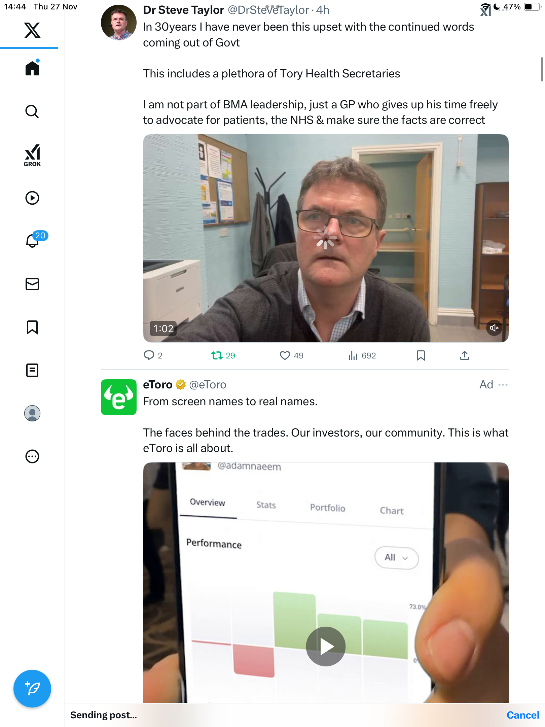Open the Lists icon in sidebar
545x727 pixels.
pyautogui.click(x=32, y=370)
